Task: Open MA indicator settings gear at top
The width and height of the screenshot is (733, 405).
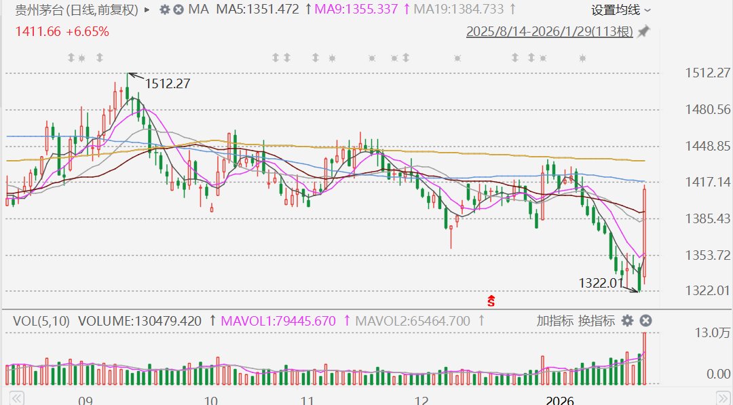Action: [165, 10]
